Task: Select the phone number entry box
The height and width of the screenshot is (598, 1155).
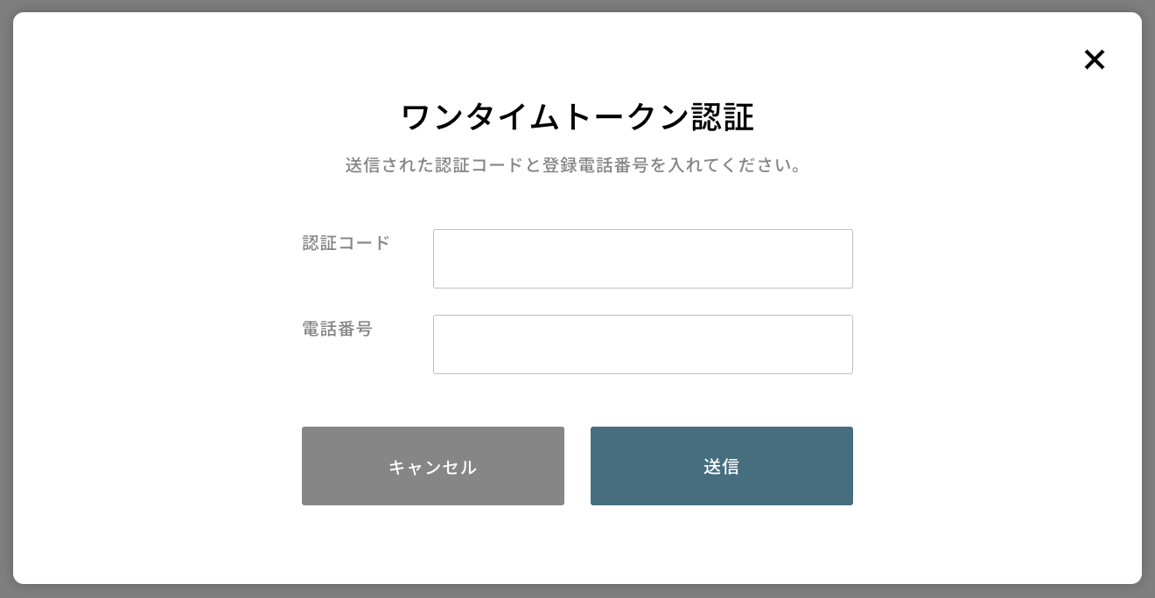Action: click(642, 344)
